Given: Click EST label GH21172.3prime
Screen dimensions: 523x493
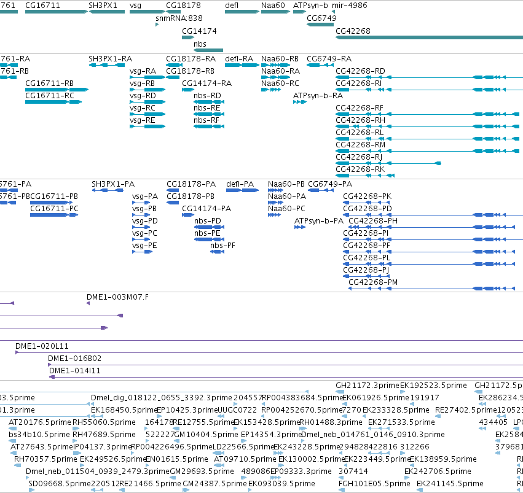Looking at the screenshot, I should pyautogui.click(x=368, y=386).
